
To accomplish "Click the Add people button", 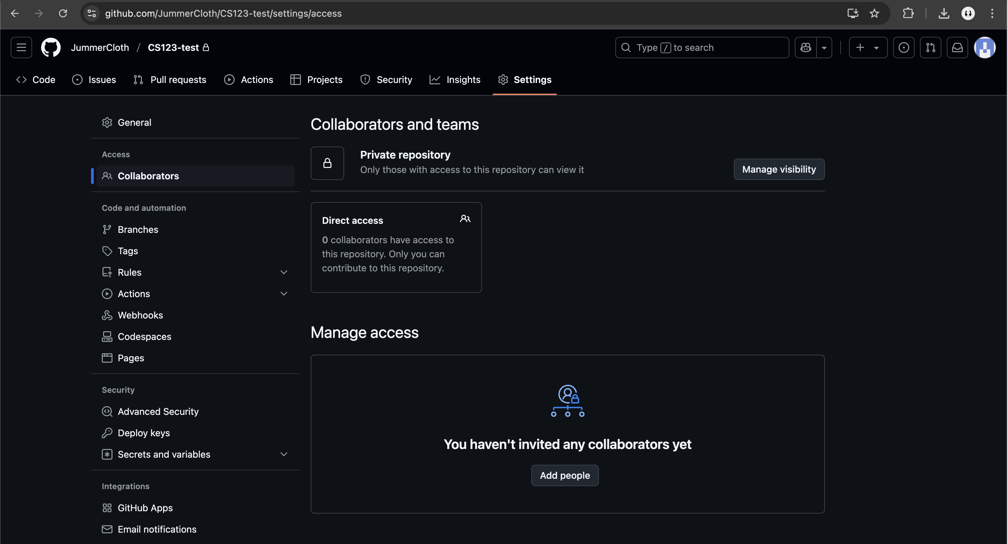I will click(564, 475).
